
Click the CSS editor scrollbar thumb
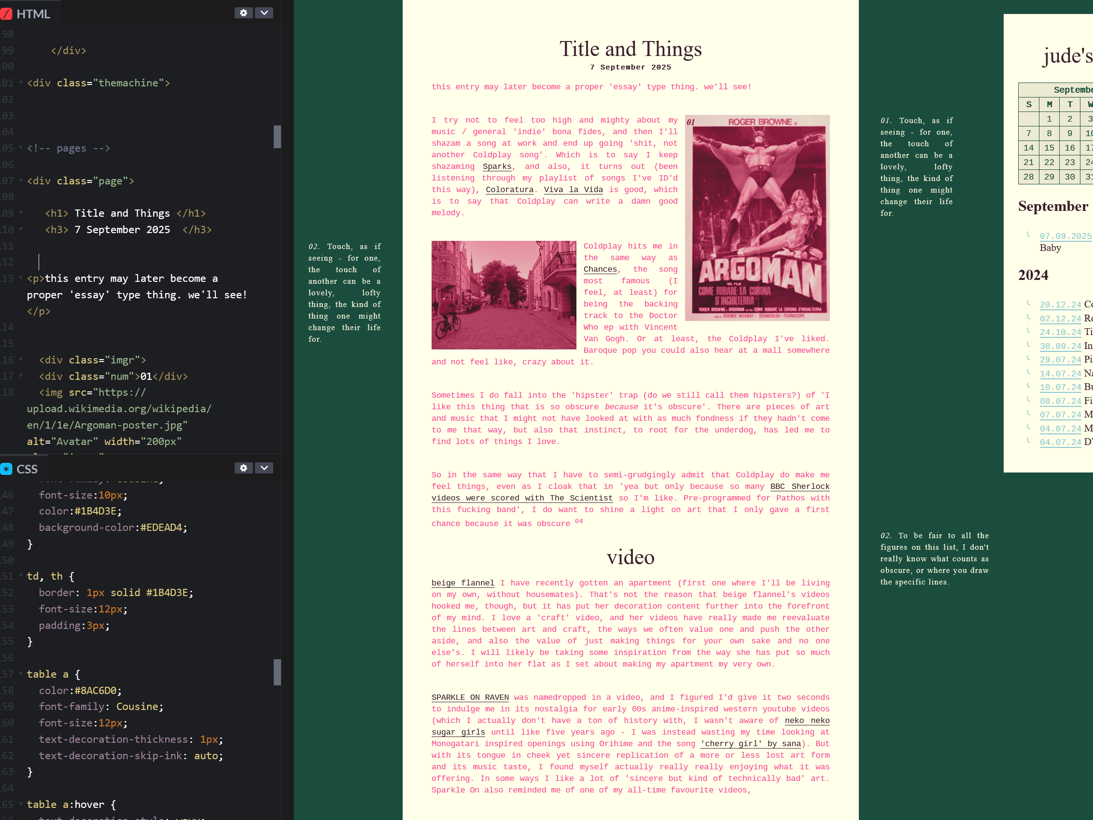[x=277, y=672]
